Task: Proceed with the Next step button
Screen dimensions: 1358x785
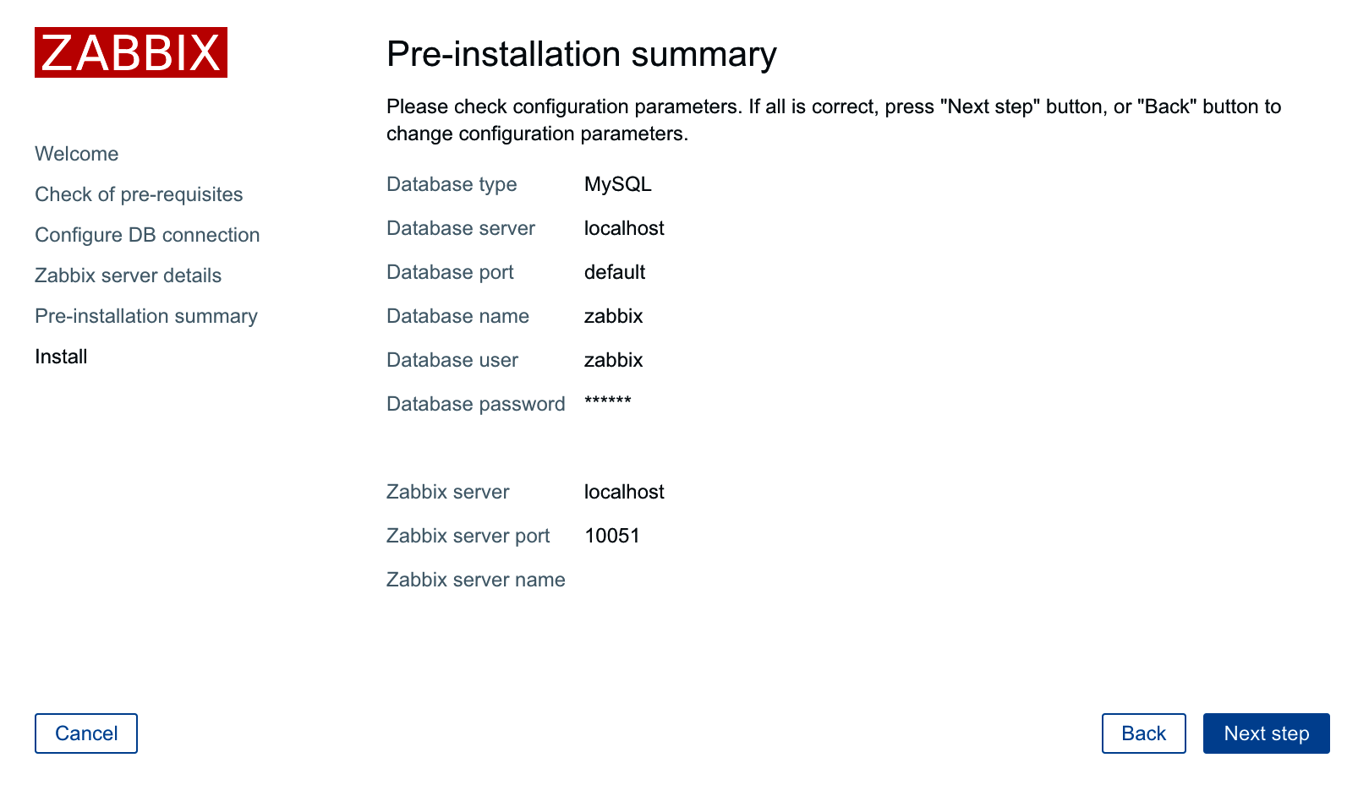Action: (1267, 733)
